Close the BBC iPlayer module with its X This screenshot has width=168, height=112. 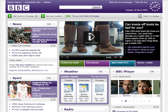[x=157, y=72]
